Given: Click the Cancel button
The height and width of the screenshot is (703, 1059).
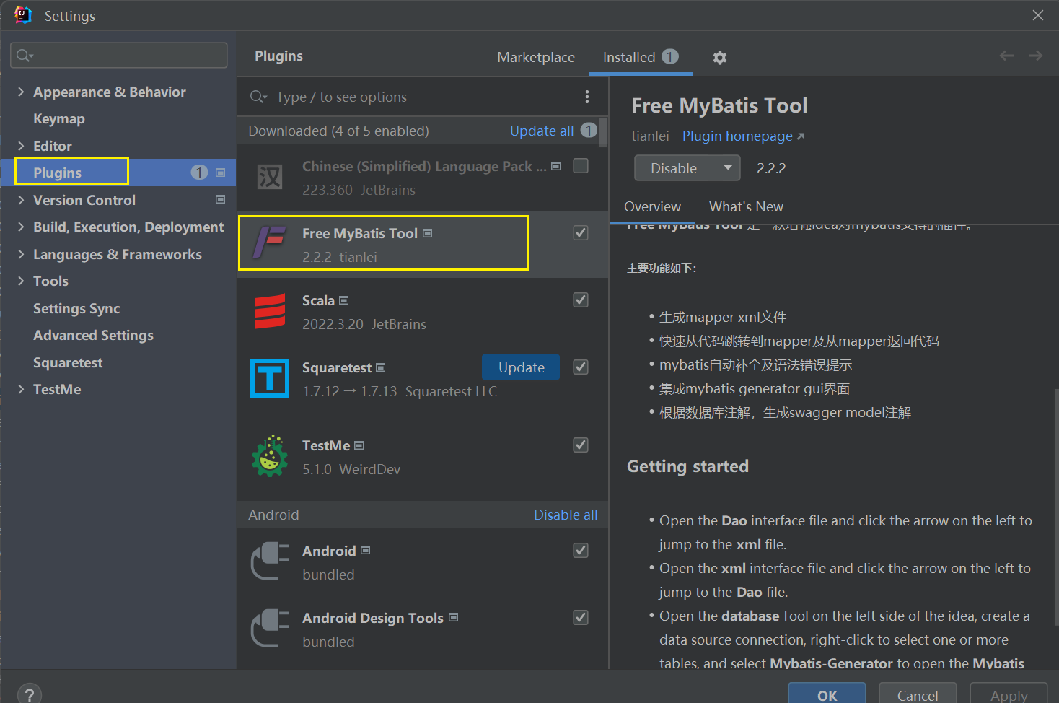Looking at the screenshot, I should (918, 694).
